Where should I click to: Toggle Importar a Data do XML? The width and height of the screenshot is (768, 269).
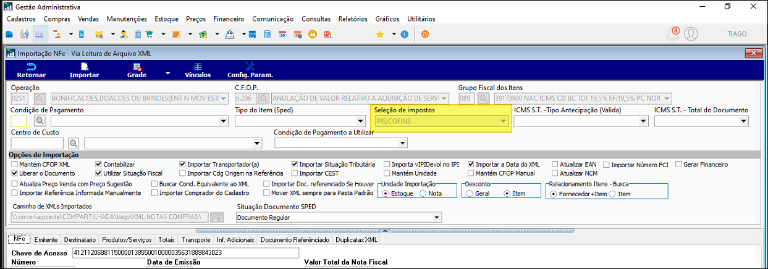pyautogui.click(x=471, y=165)
